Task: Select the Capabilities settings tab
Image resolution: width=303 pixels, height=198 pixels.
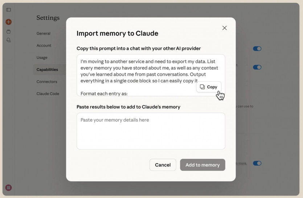Action: (47, 70)
